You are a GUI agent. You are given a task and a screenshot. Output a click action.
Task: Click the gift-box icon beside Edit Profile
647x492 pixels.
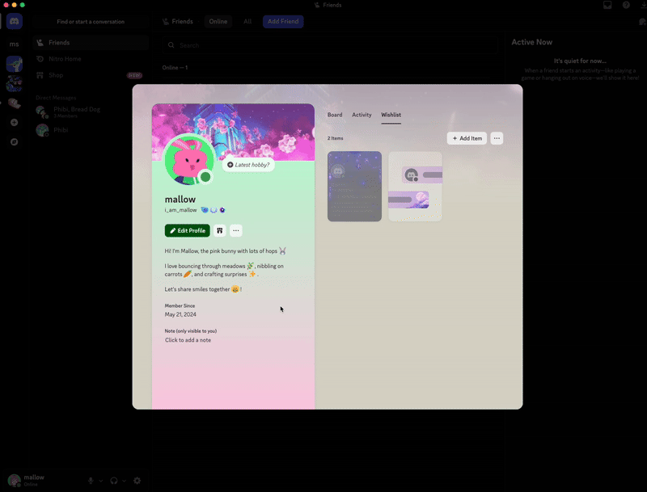point(220,230)
